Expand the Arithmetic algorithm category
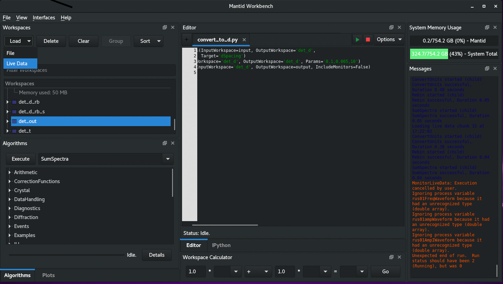Viewport: 503px width, 284px height. tap(10, 172)
